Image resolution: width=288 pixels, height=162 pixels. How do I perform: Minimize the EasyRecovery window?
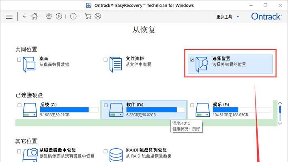(x=251, y=5)
